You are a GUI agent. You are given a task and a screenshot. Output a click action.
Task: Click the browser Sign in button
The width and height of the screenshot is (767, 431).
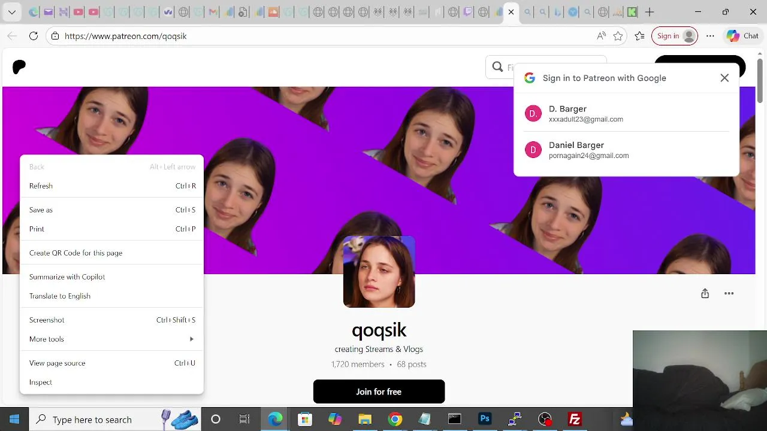click(675, 36)
